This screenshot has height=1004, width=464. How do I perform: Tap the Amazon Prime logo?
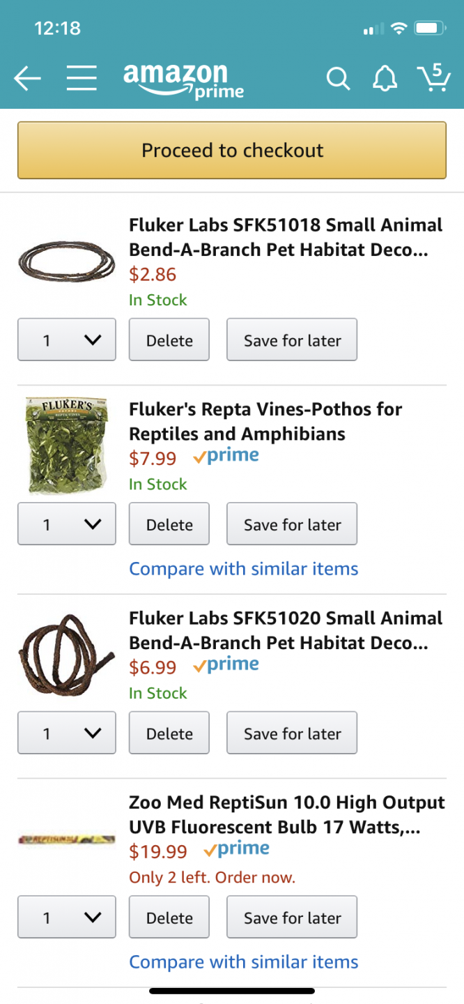(x=183, y=81)
